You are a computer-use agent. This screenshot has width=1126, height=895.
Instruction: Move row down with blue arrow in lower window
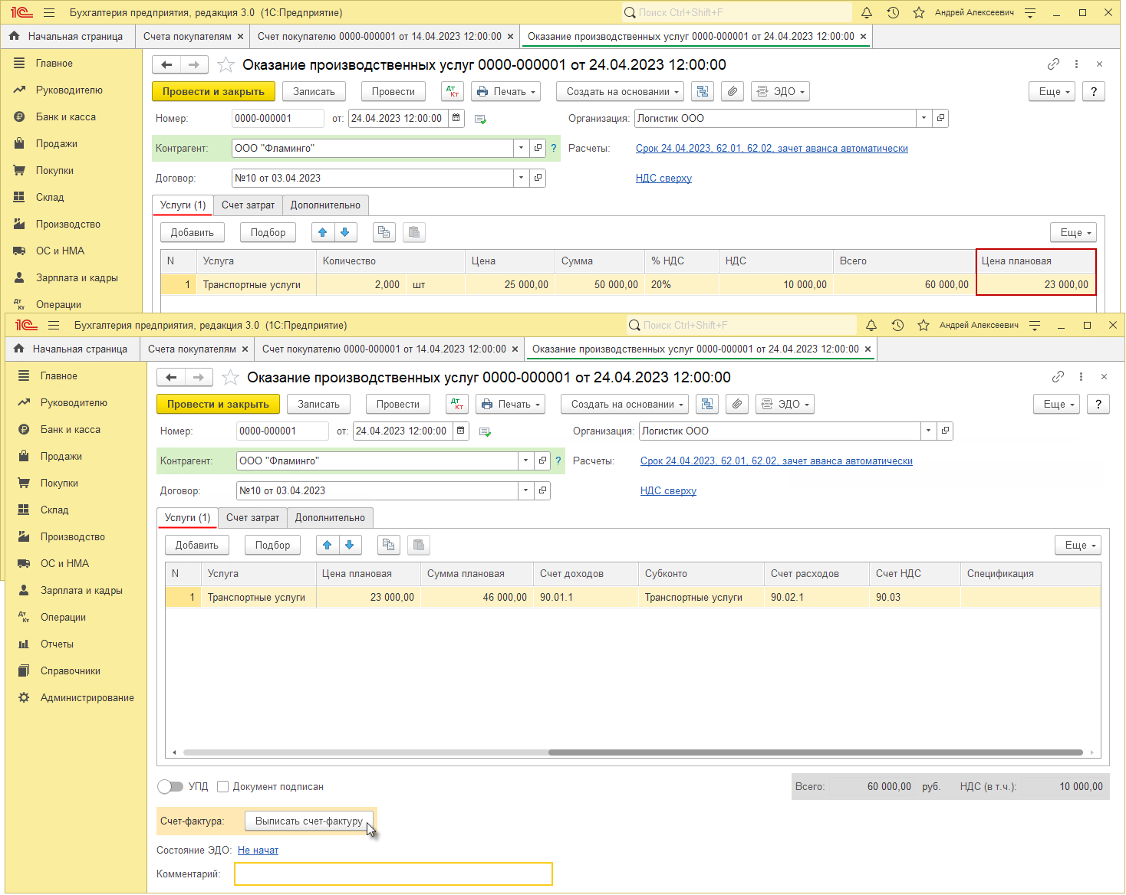point(350,545)
